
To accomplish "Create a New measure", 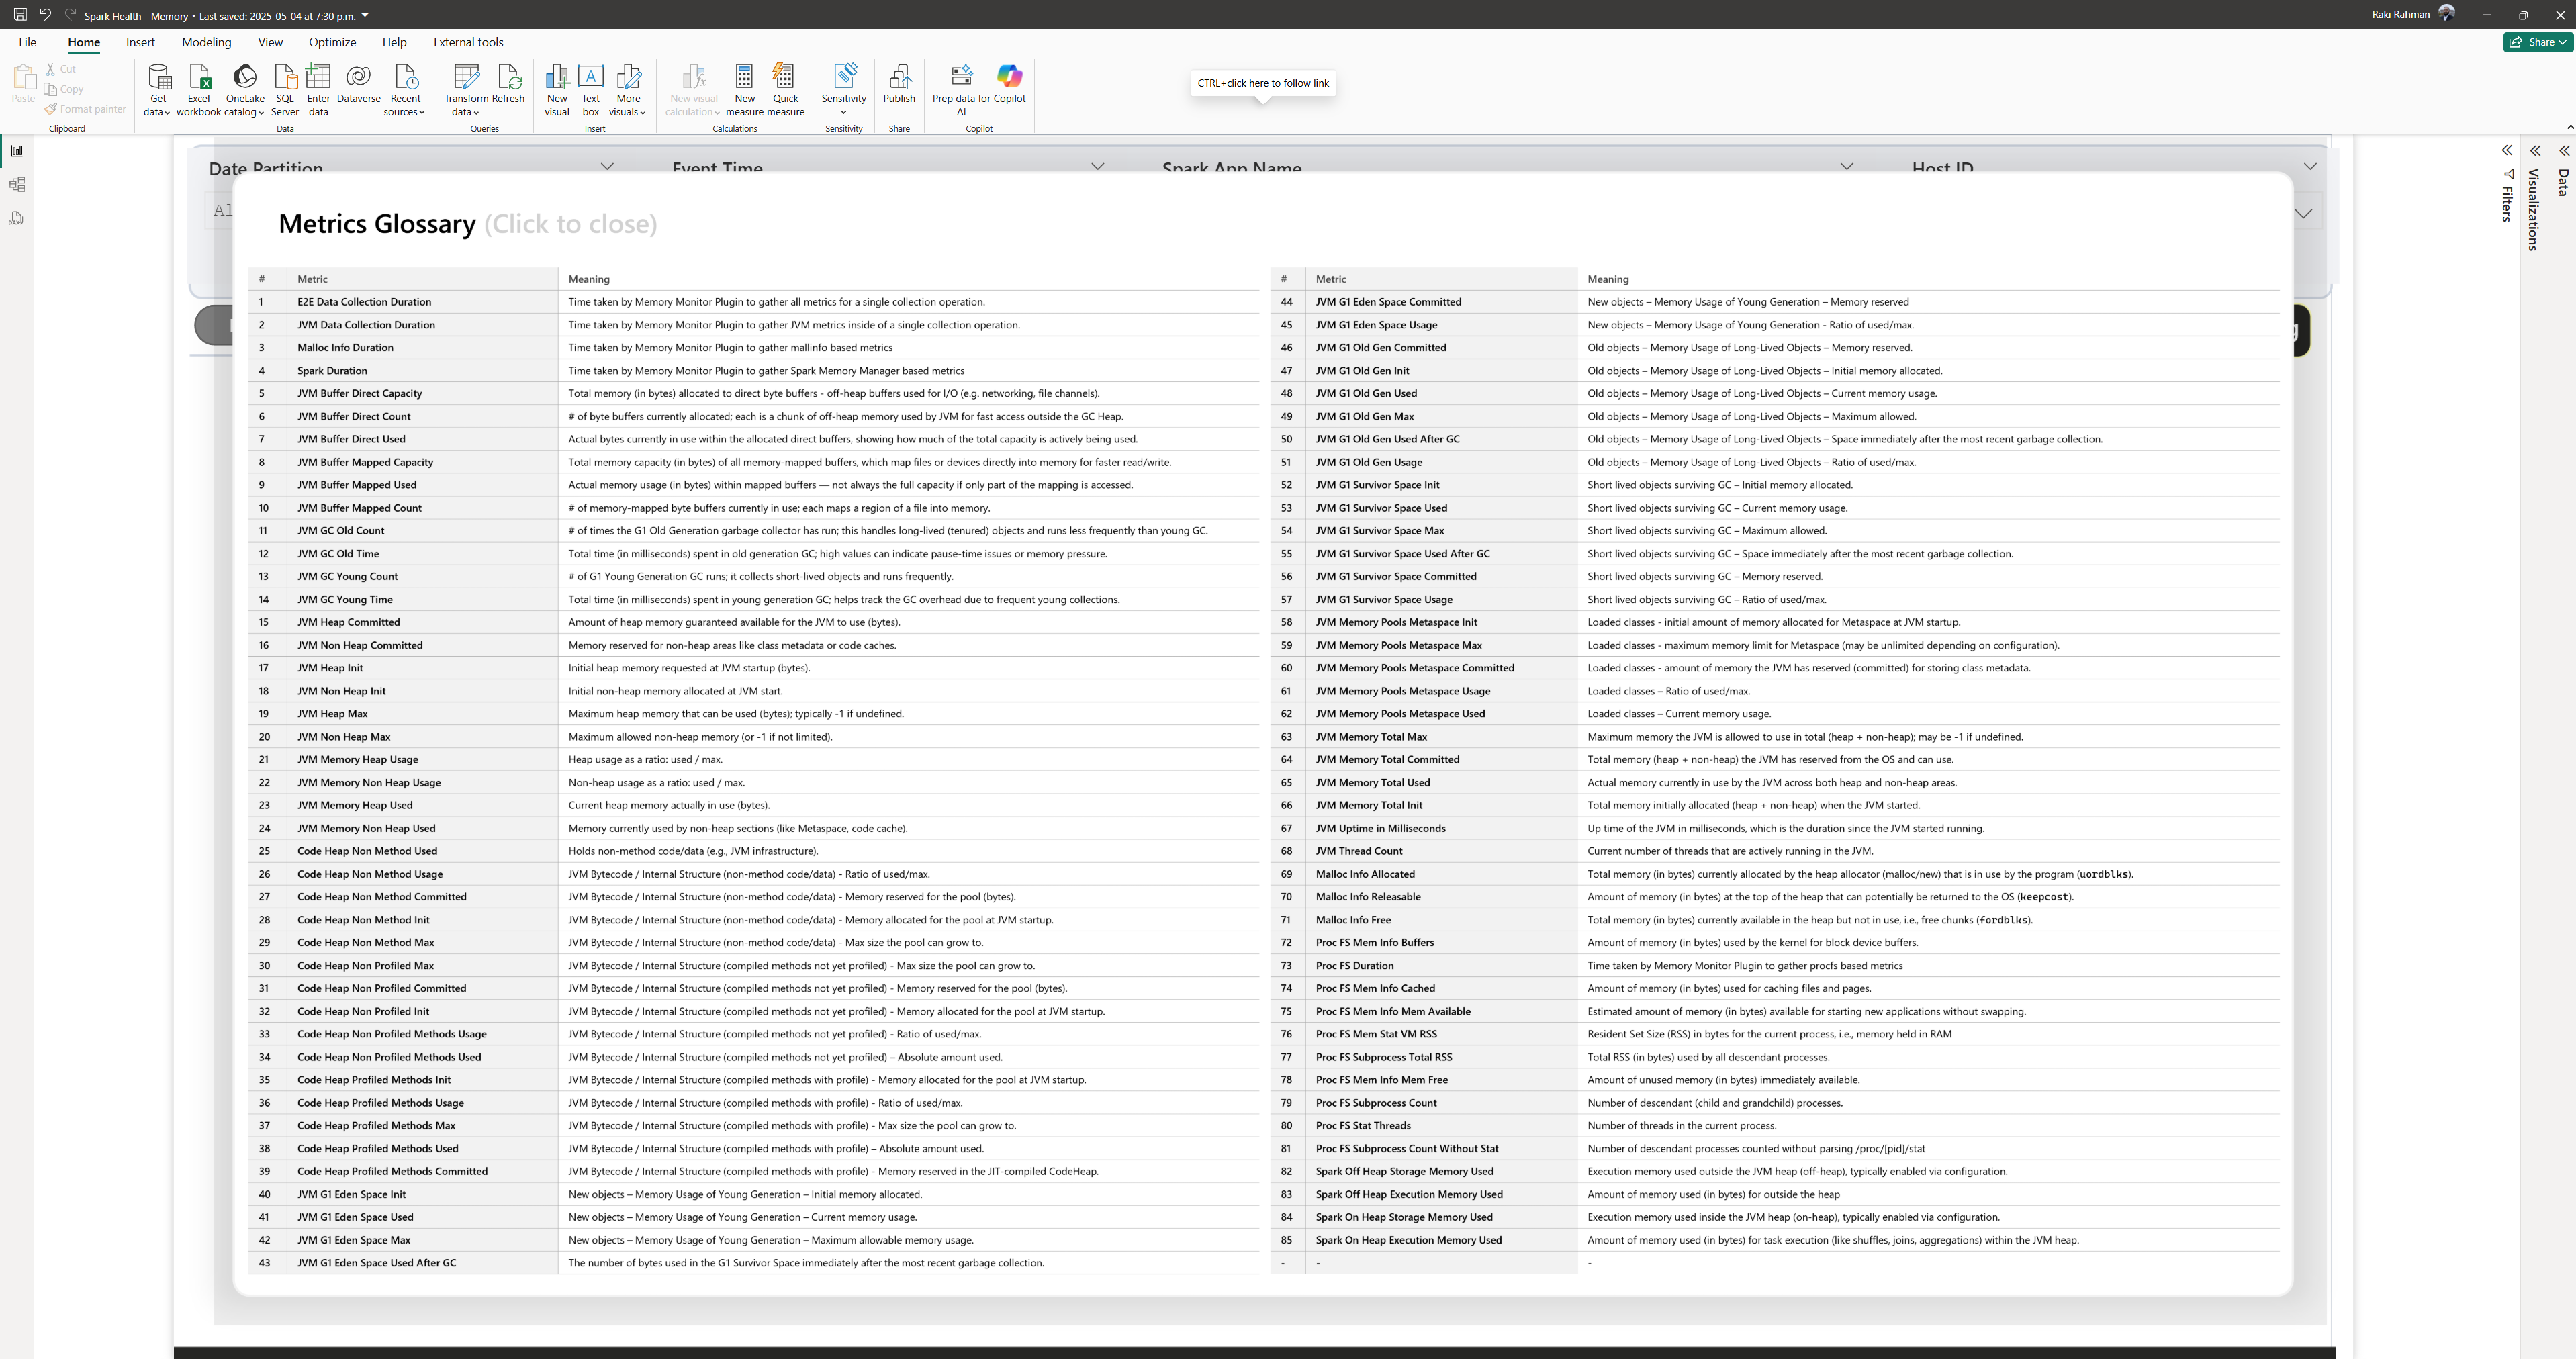I will tap(745, 90).
